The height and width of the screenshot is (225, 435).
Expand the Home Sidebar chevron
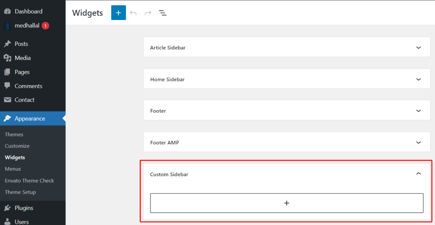[x=418, y=79]
